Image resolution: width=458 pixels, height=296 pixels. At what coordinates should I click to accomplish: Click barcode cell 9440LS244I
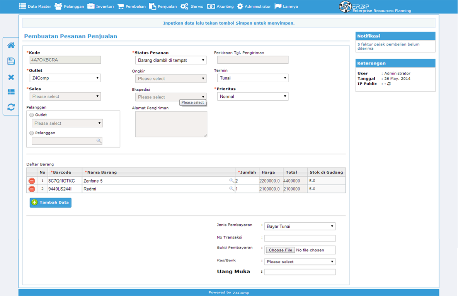[65, 189]
